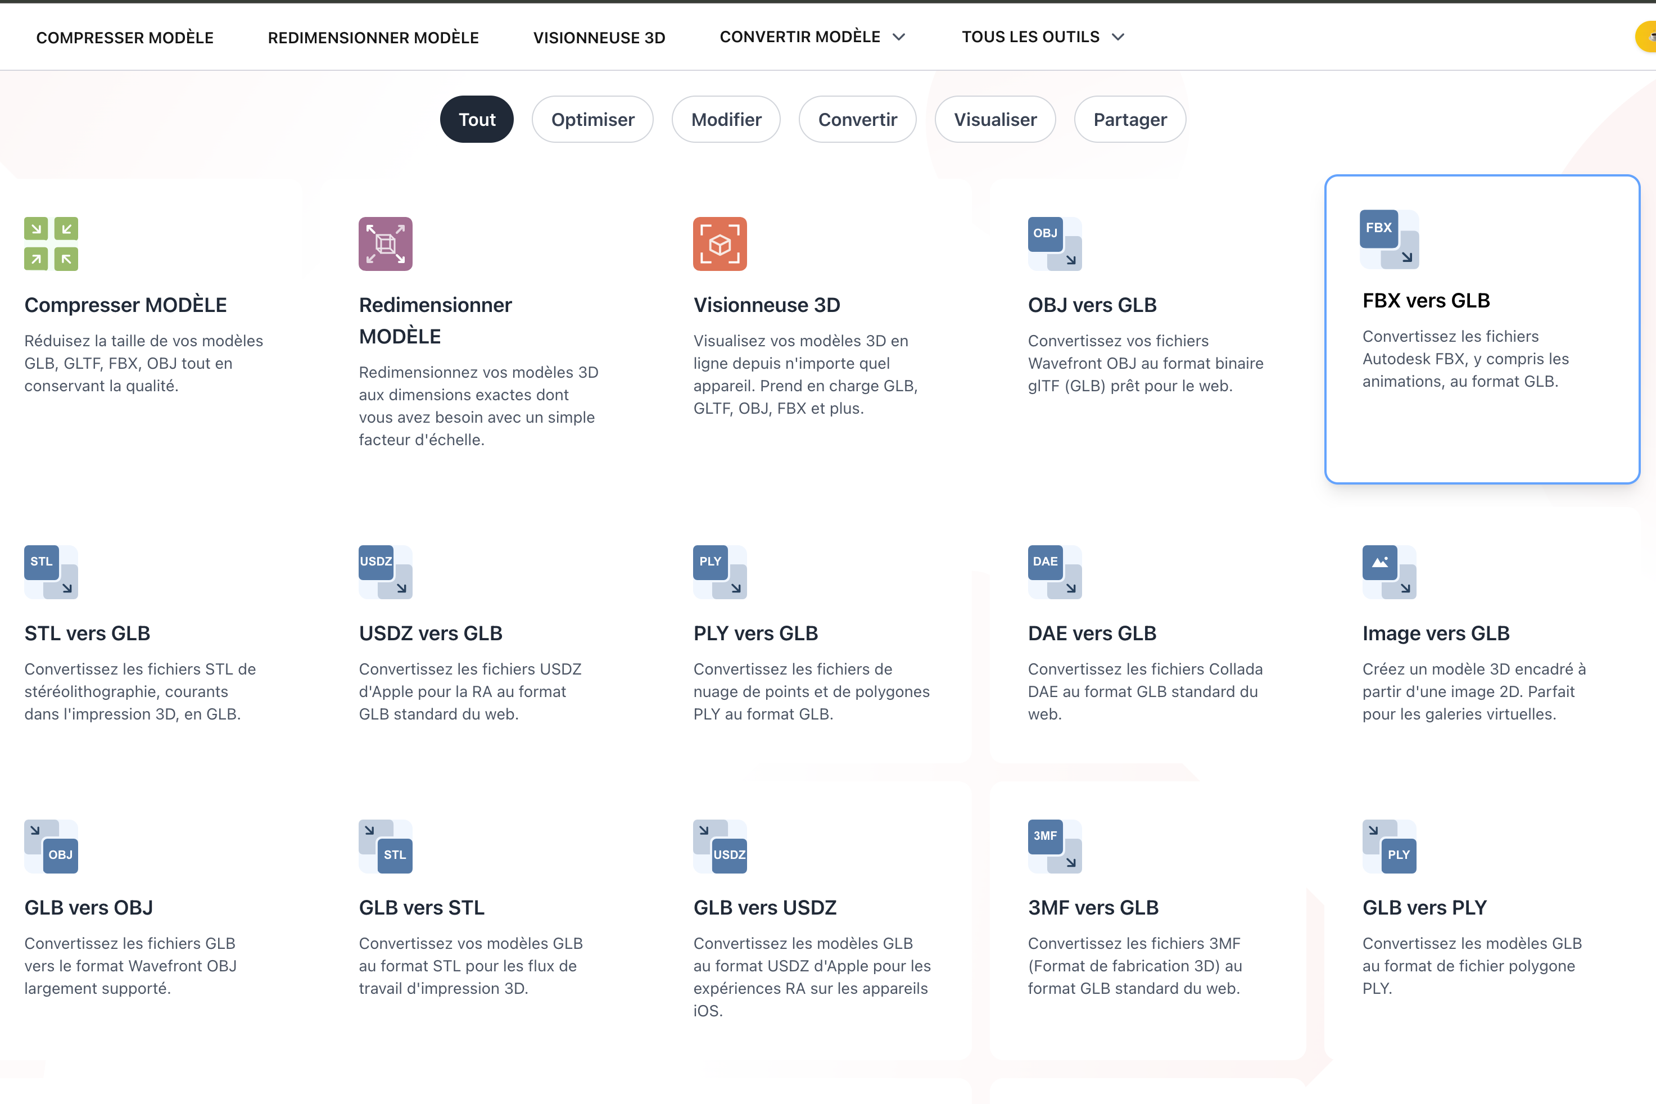Filter tools by Convertir category

pos(857,120)
